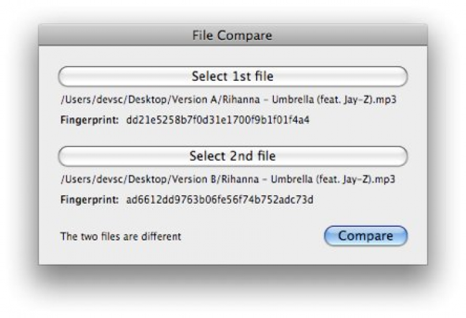
Task: Click the "The two files are different" status
Action: click(x=121, y=237)
